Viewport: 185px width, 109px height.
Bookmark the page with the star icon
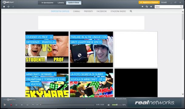click(x=151, y=7)
